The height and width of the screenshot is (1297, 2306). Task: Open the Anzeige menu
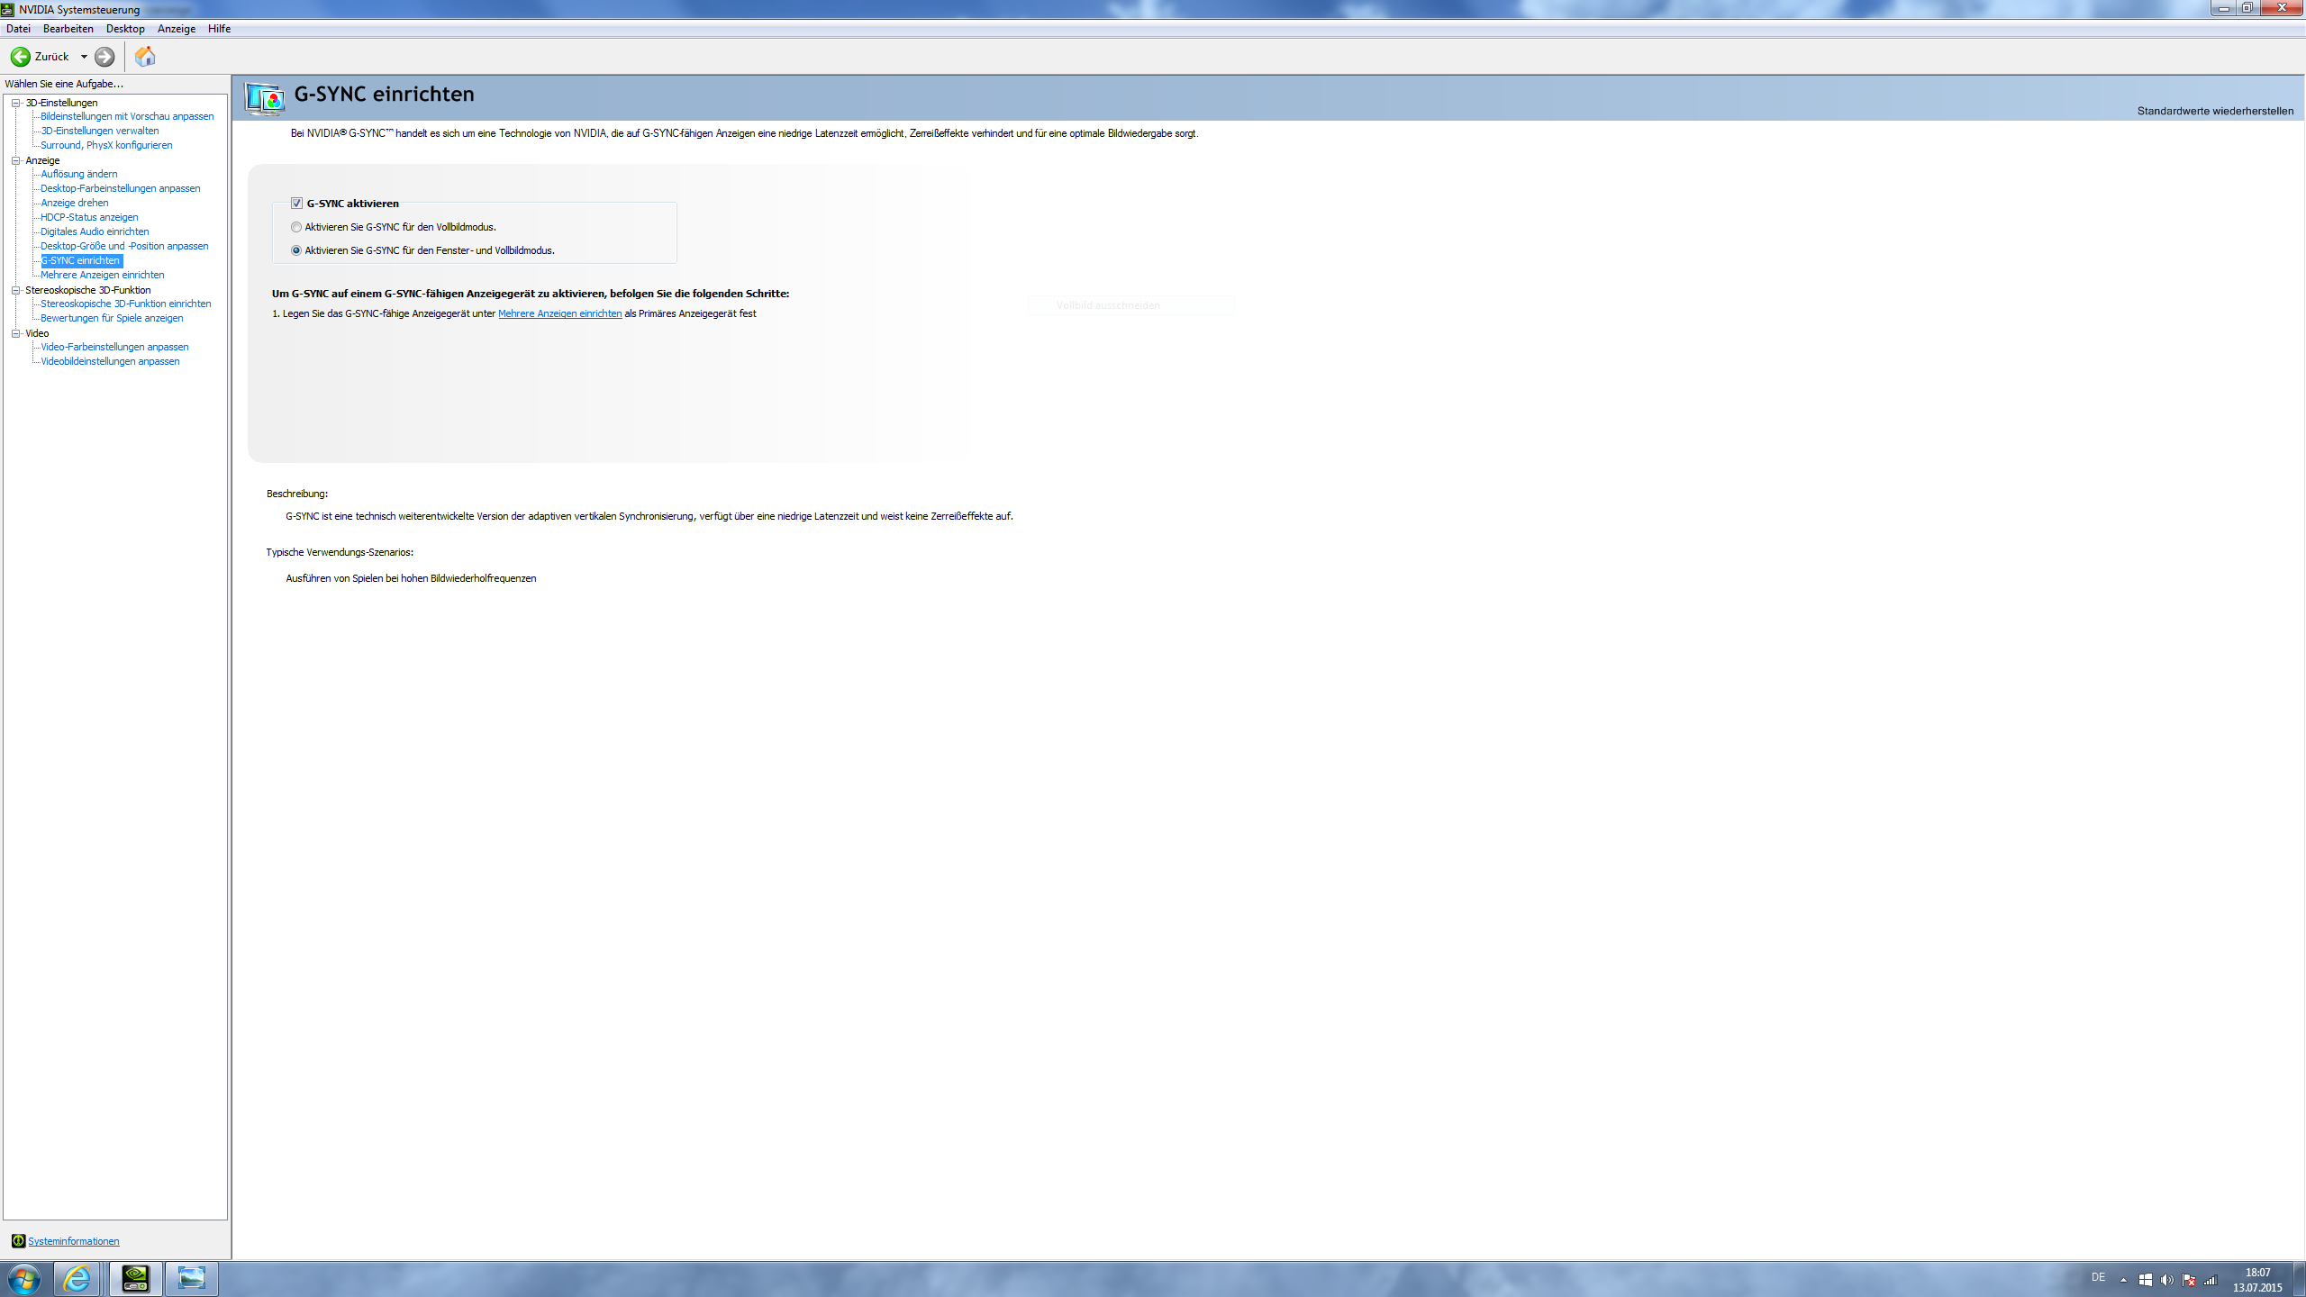click(x=177, y=29)
